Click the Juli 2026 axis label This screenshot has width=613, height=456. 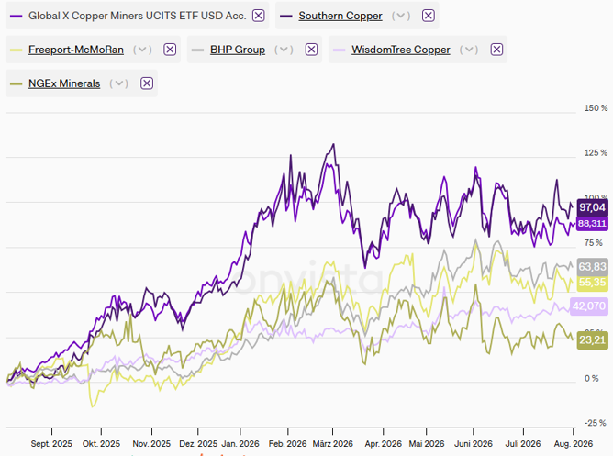point(523,444)
